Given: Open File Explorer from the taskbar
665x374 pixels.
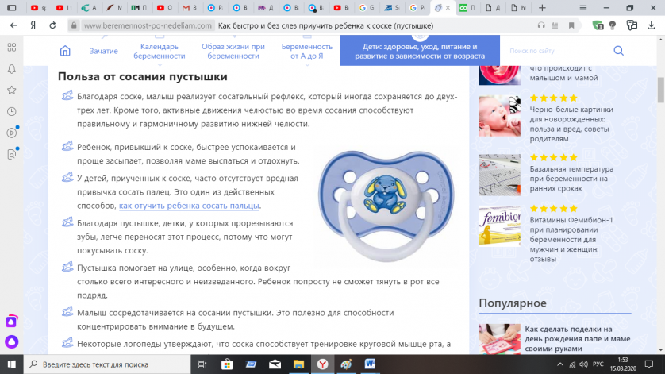Looking at the screenshot, I should (x=298, y=364).
